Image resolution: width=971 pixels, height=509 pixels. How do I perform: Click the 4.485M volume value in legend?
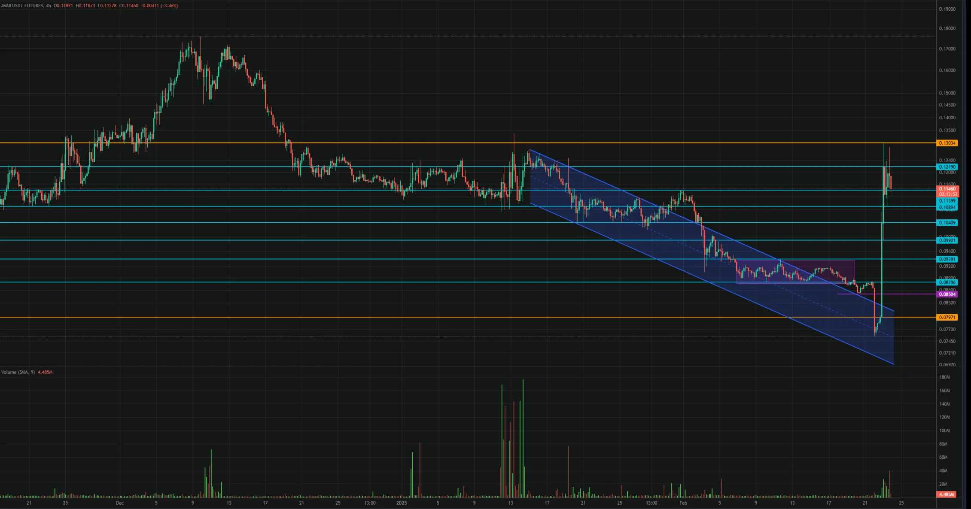[x=45, y=372]
